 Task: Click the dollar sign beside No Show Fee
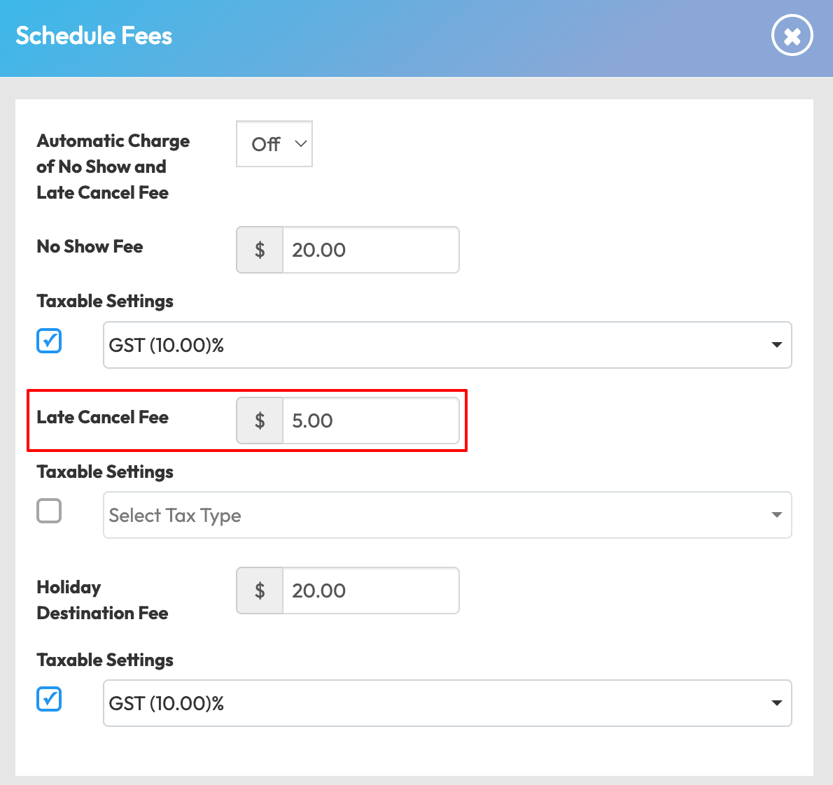pos(260,250)
